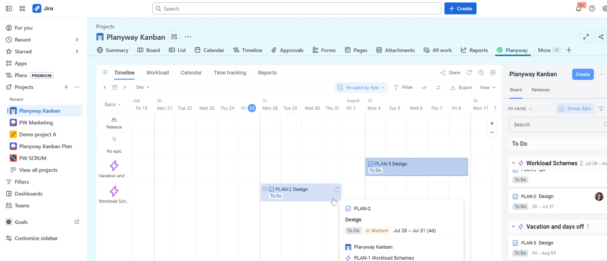Zoom out the timeline with minus
Image resolution: width=607 pixels, height=261 pixels.
coord(492,133)
